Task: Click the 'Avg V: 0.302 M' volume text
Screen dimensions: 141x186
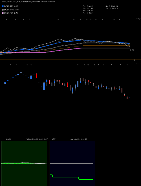Action: pos(112,6)
